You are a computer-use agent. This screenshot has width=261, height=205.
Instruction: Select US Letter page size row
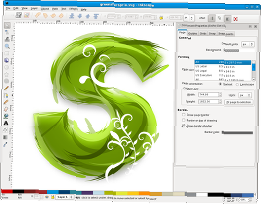pos(223,67)
